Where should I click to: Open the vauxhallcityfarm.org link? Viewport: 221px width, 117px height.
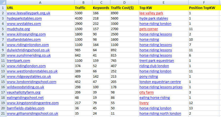coord(24,92)
